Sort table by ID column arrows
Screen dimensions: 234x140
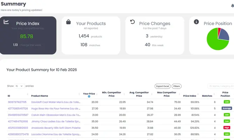point(28,94)
